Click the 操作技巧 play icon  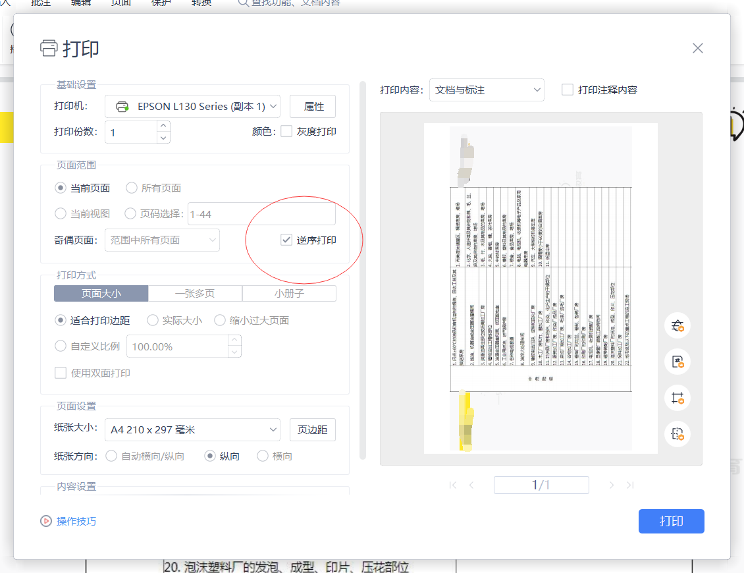(45, 522)
